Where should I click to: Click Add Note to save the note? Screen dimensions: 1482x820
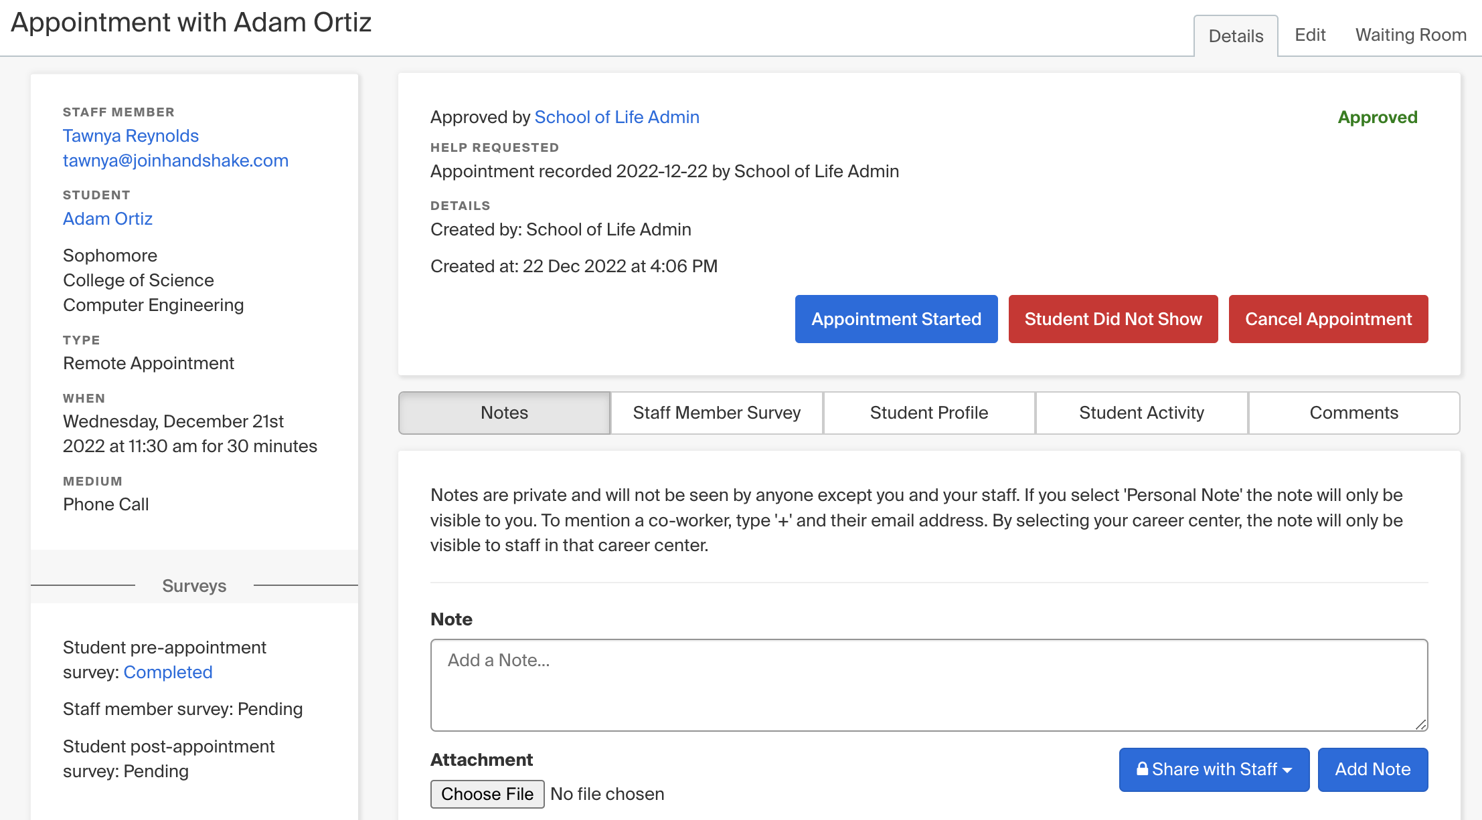[1372, 769]
